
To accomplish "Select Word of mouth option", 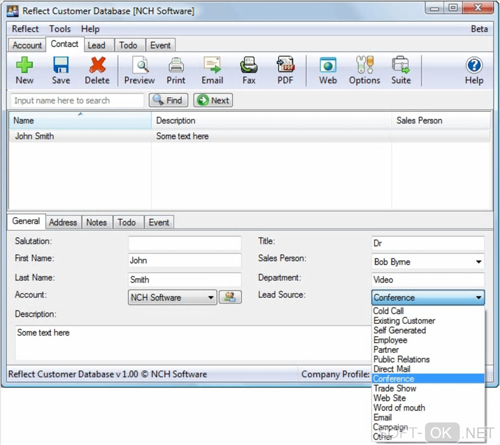I will click(428, 407).
